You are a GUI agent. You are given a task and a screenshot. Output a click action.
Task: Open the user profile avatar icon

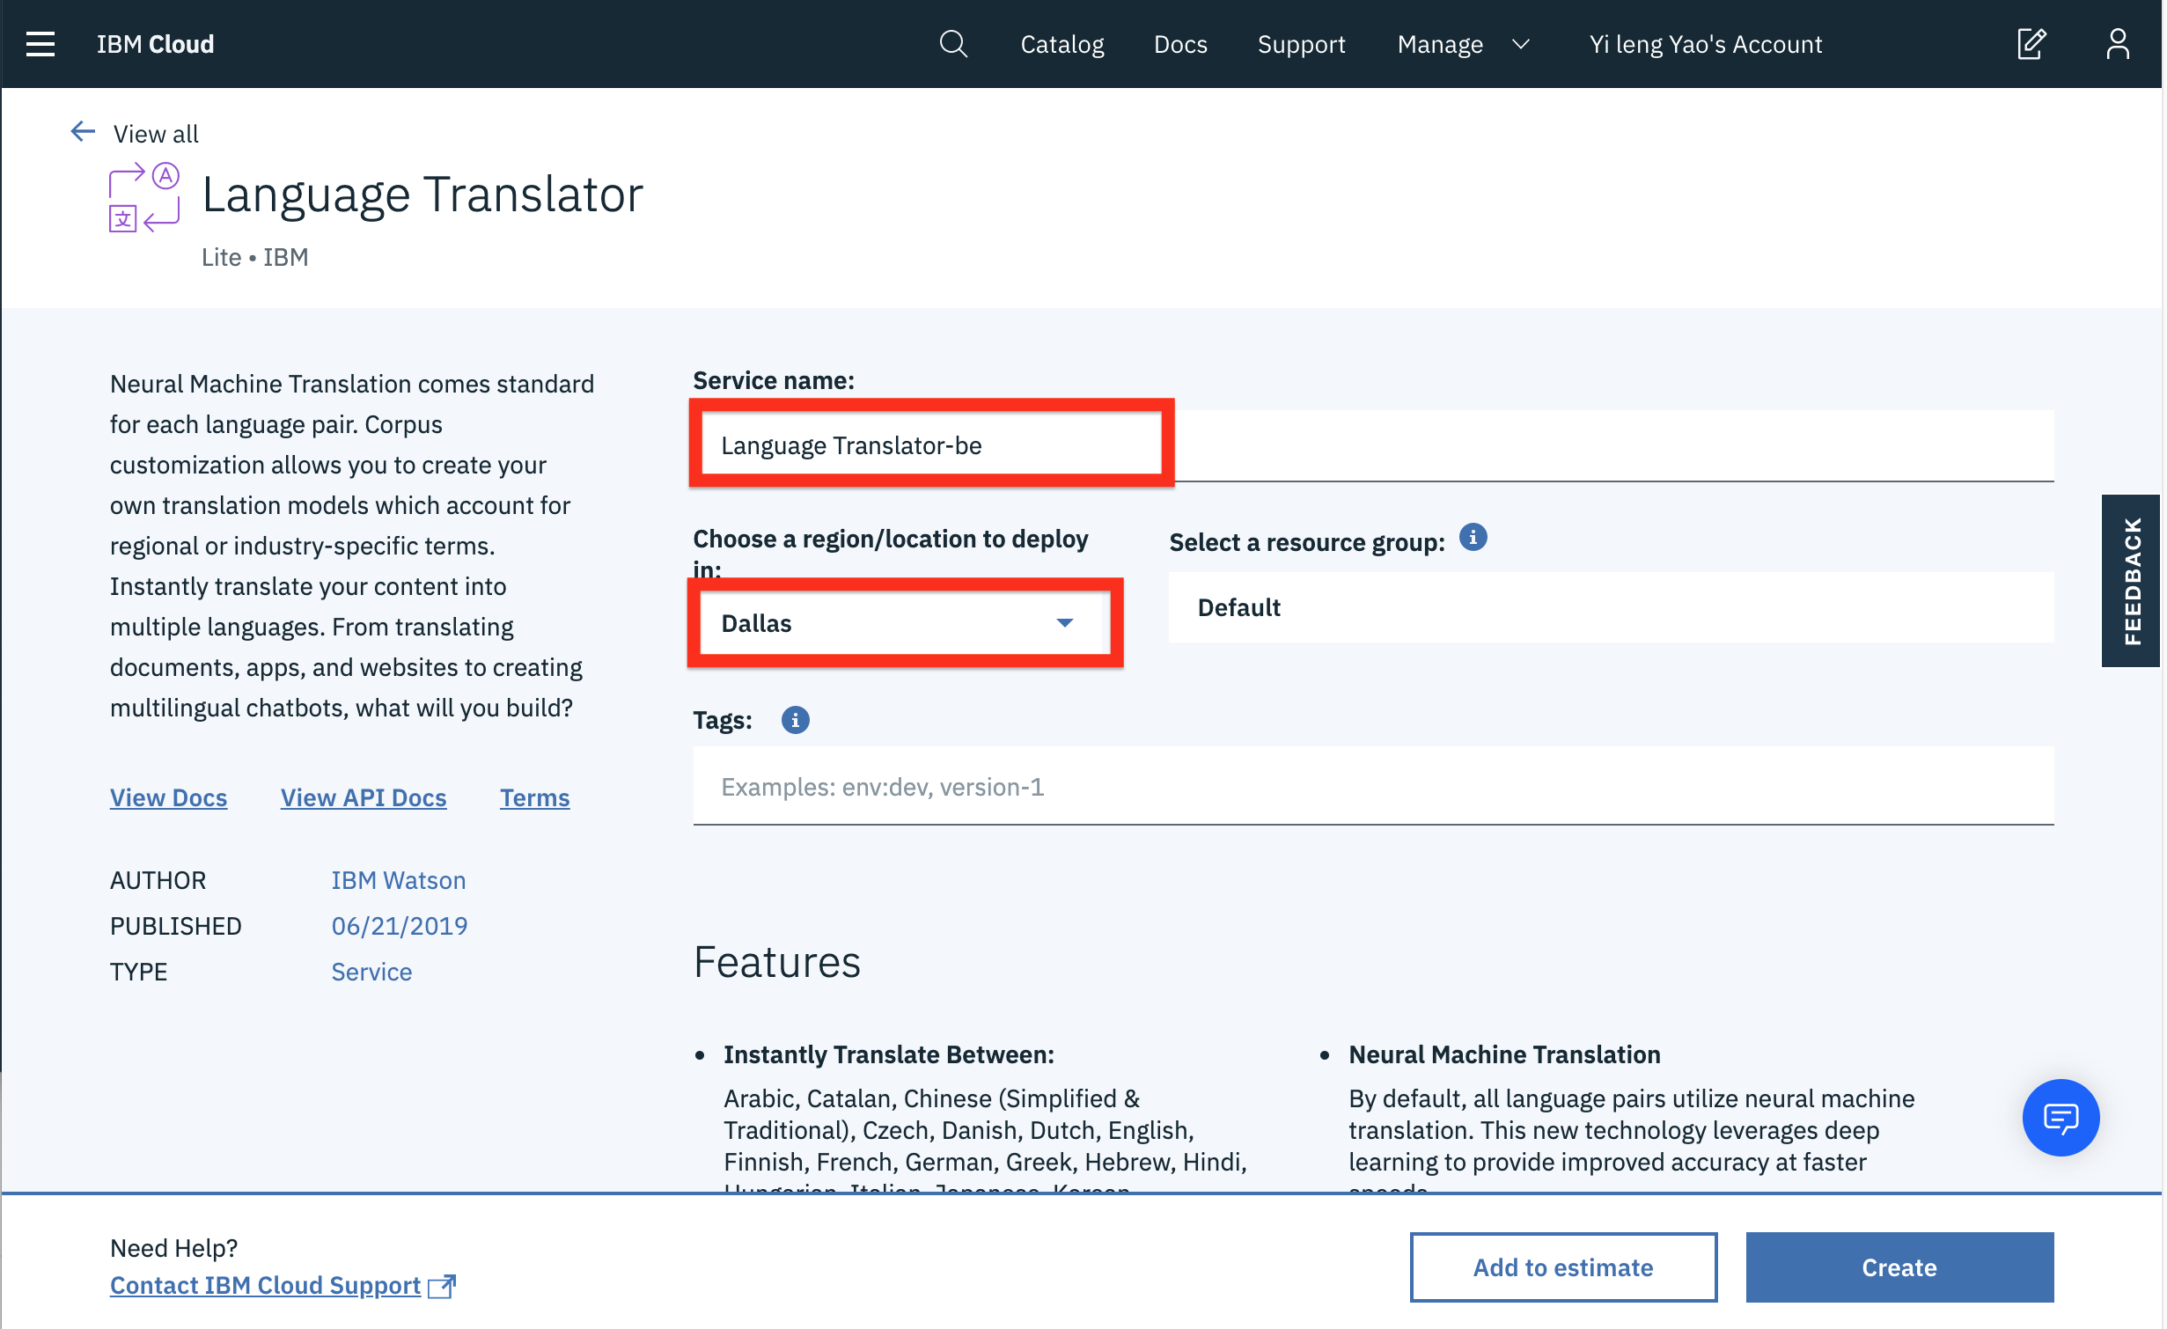[x=2118, y=44]
